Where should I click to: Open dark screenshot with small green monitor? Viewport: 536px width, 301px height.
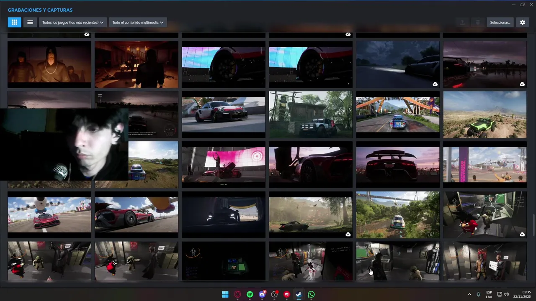coord(224,261)
